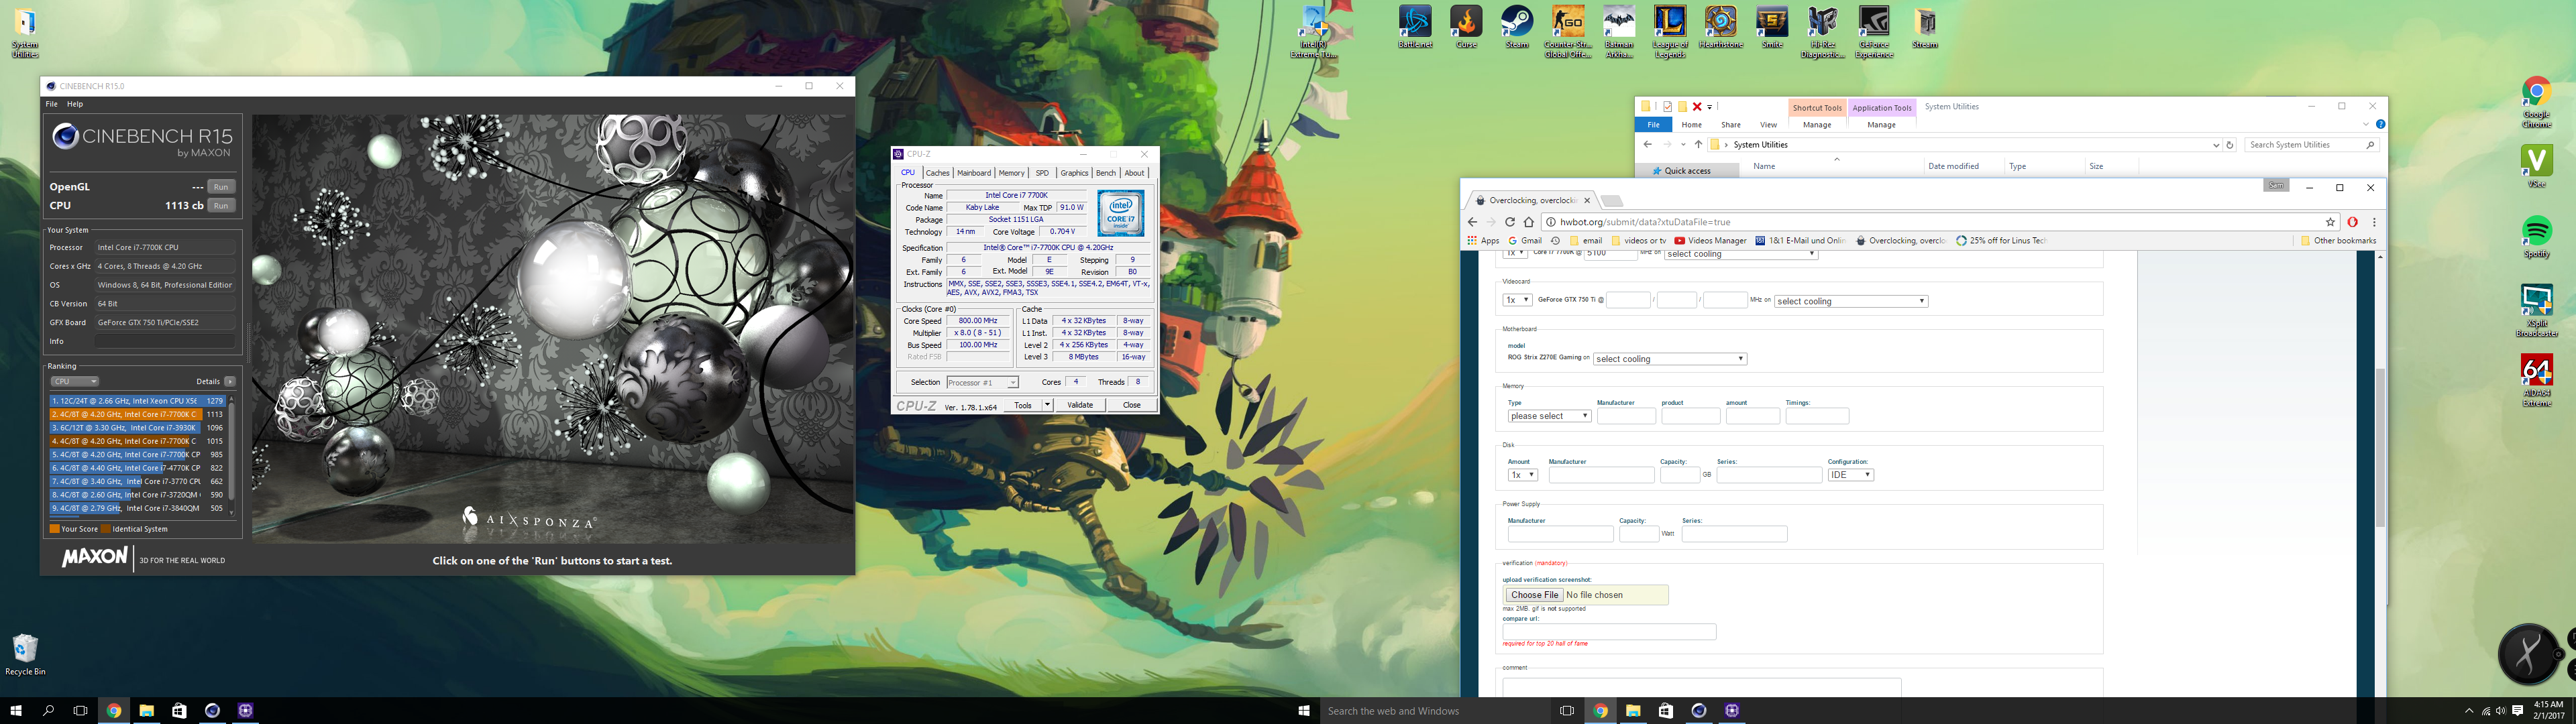Select the League of Legends shortcut
Image resolution: width=2576 pixels, height=724 pixels.
1670,32
